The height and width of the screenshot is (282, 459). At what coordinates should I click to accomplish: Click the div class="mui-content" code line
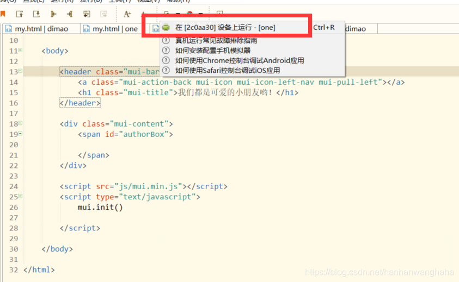tap(116, 124)
